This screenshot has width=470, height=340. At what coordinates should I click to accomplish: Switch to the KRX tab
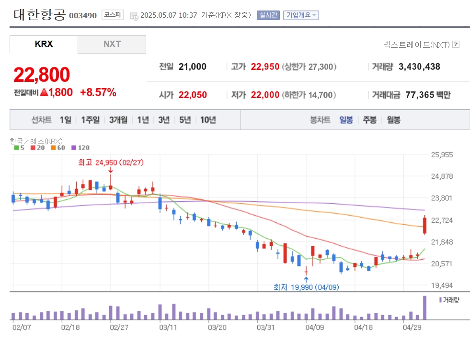pos(44,44)
